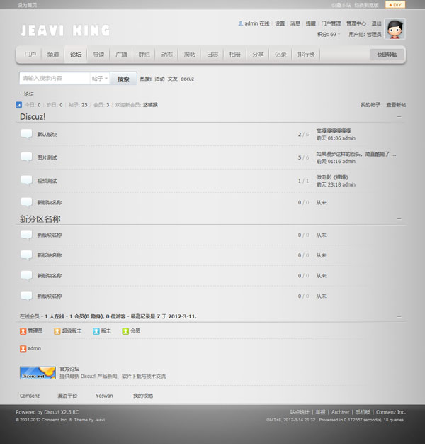Open the 日志 navigation tab
Screen dimensions: 425x444
[212, 55]
